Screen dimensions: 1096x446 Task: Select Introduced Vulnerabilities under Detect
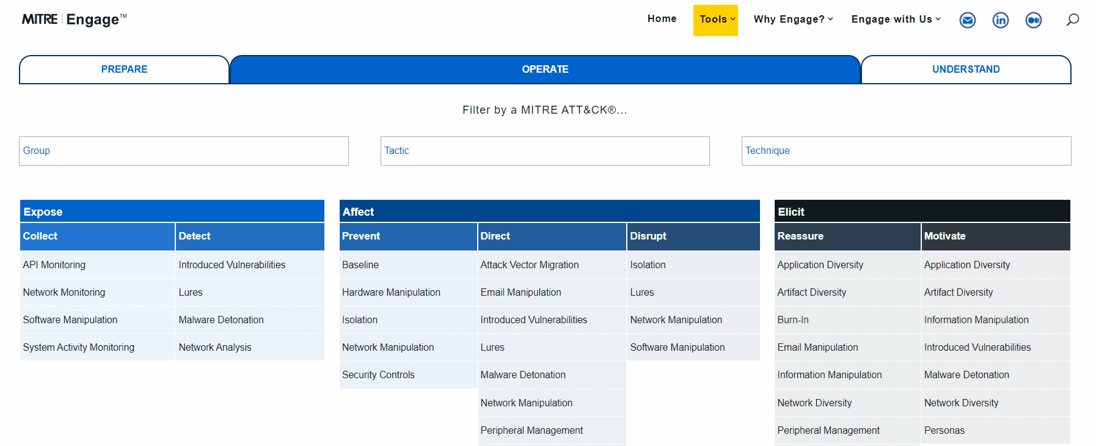(232, 265)
